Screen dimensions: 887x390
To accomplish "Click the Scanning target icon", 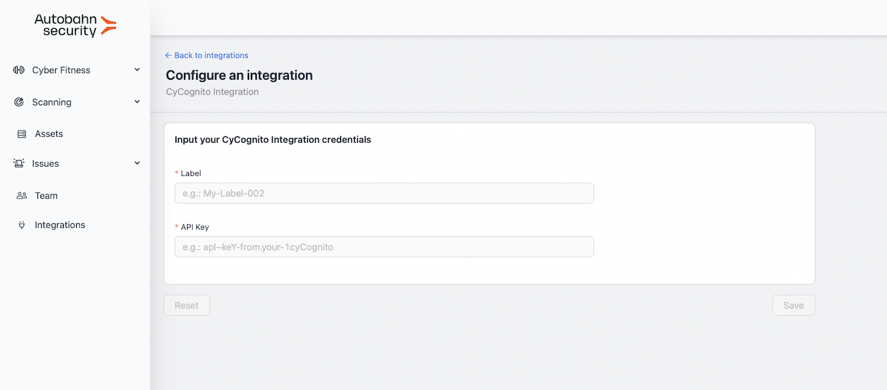I will pos(19,102).
